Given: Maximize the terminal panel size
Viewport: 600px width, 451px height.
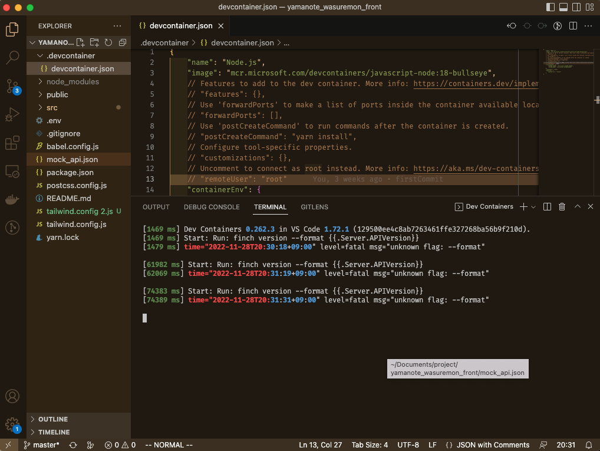Looking at the screenshot, I should coord(578,207).
